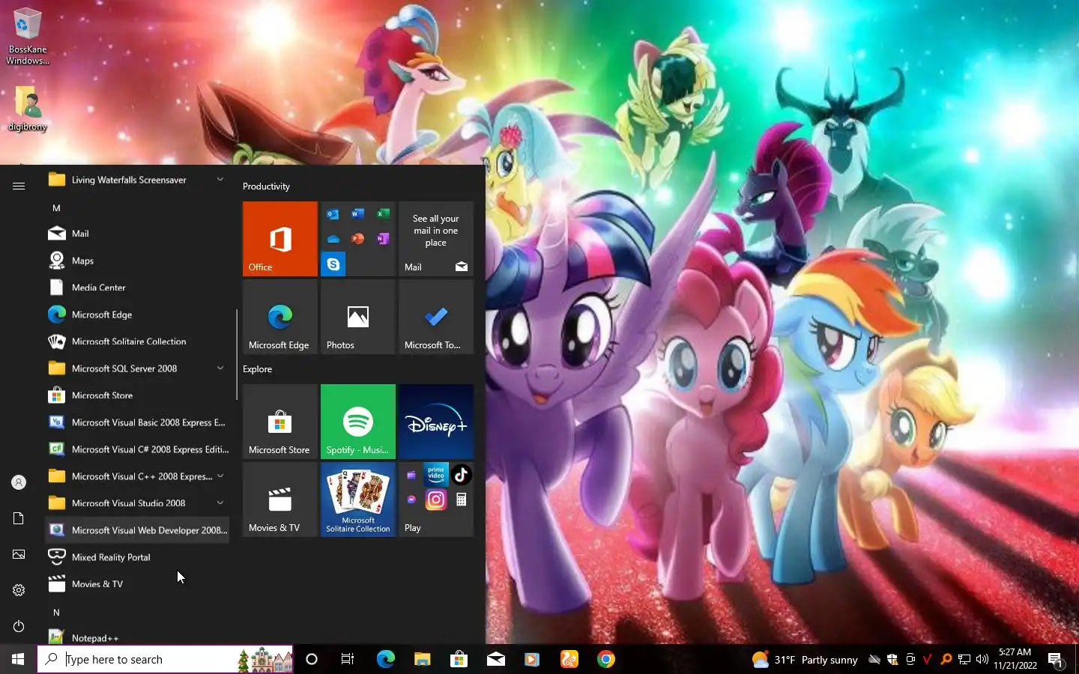Open the Microsoft To Do tile
The width and height of the screenshot is (1079, 674).
tap(435, 317)
